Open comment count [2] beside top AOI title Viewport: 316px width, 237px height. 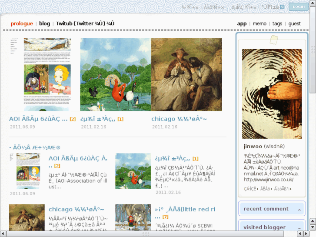(73, 119)
